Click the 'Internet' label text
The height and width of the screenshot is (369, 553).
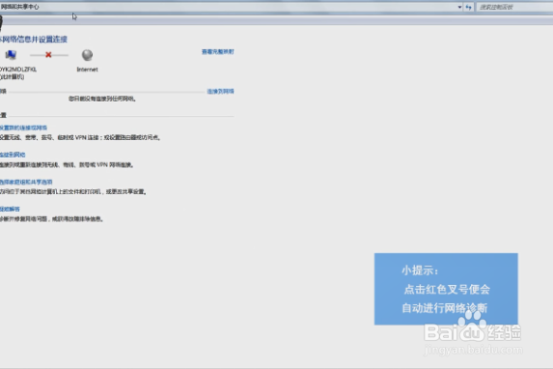click(87, 70)
